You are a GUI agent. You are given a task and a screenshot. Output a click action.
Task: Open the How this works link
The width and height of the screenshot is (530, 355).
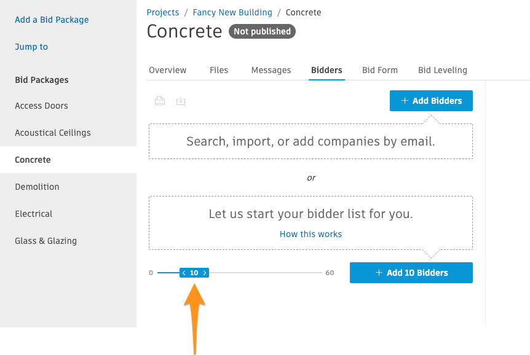(310, 234)
